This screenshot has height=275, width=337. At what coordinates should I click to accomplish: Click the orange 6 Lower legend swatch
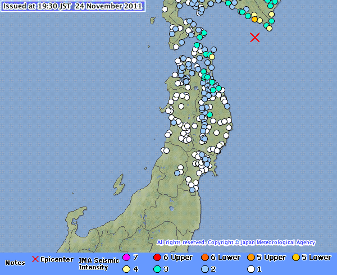(x=205, y=257)
